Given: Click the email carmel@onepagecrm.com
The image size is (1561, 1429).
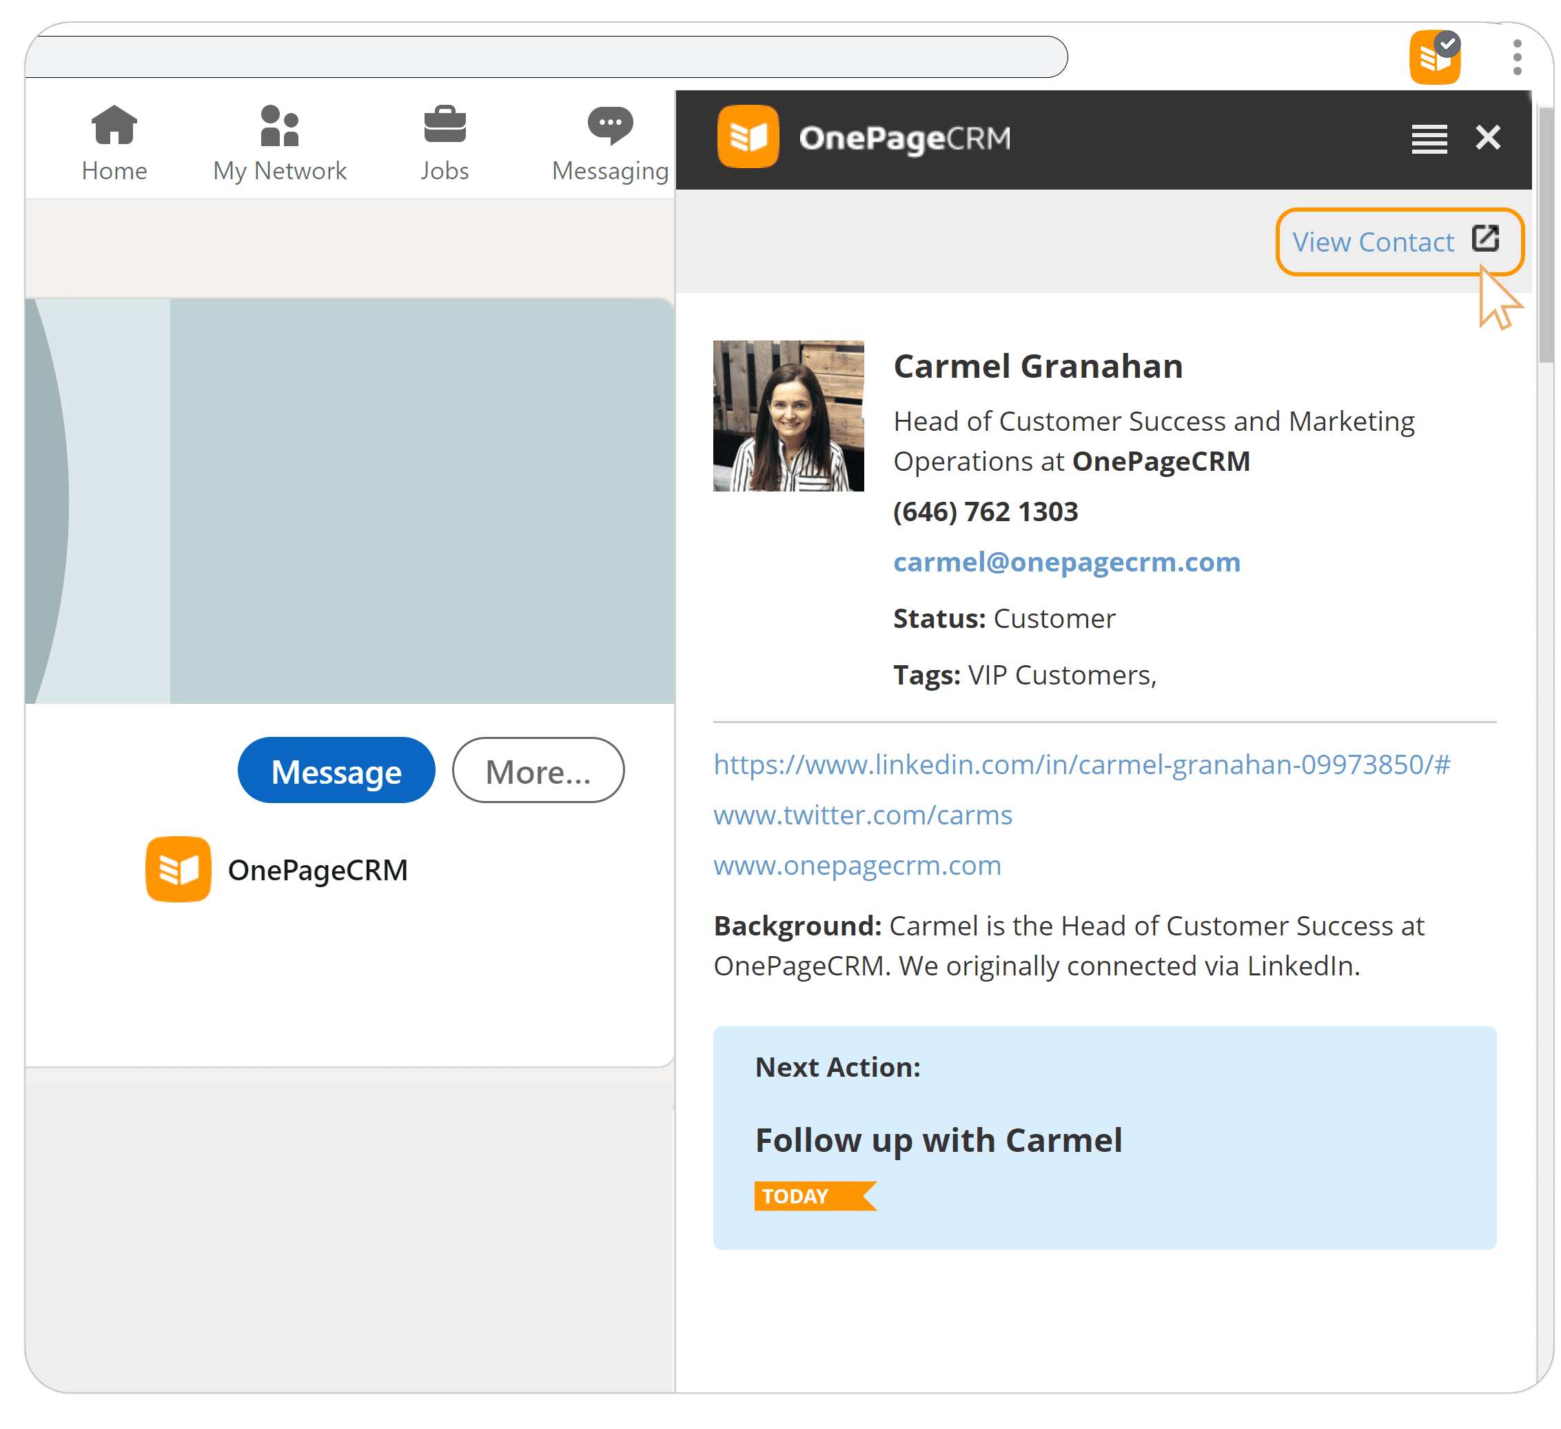Looking at the screenshot, I should point(1066,562).
